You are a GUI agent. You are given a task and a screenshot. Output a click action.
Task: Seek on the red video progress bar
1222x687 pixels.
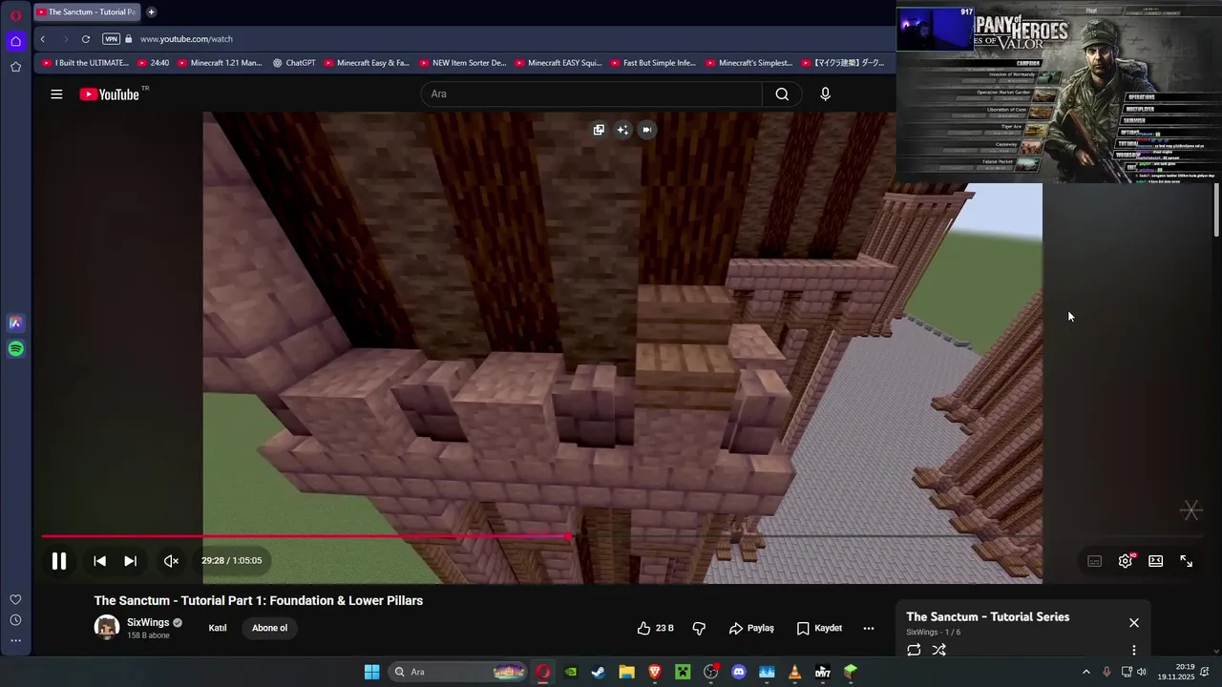coord(305,536)
